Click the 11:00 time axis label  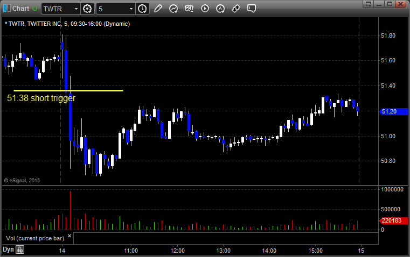tap(131, 251)
